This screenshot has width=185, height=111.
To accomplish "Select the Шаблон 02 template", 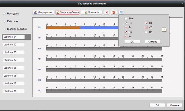I will (14, 45).
